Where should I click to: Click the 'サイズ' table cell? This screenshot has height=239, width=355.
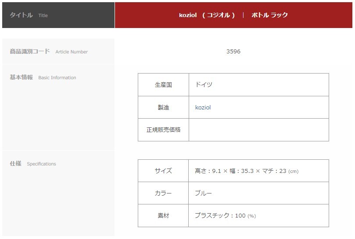[163, 171]
